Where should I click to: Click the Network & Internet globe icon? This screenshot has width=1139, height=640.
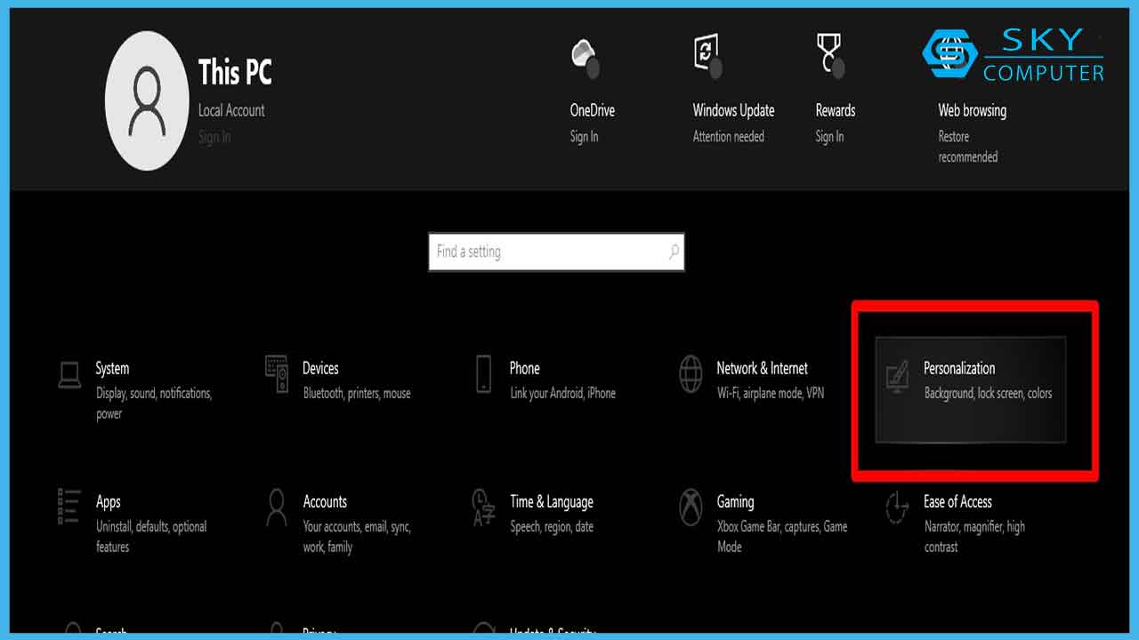pos(691,374)
